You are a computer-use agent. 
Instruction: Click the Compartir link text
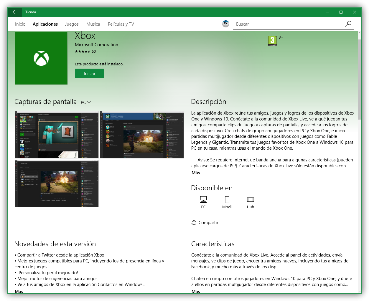point(208,223)
